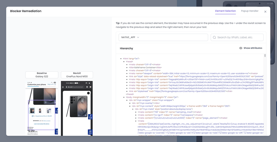The width and height of the screenshot is (277, 142).
Task: Click Customize your phone heading in Baseline
Action: [37, 85]
